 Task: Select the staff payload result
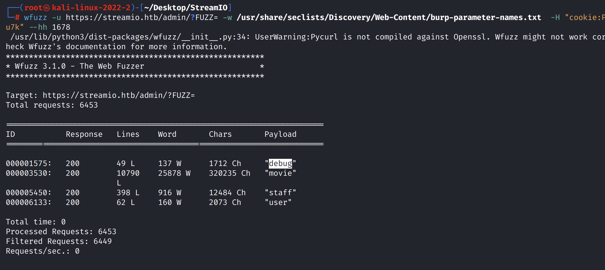coord(280,193)
